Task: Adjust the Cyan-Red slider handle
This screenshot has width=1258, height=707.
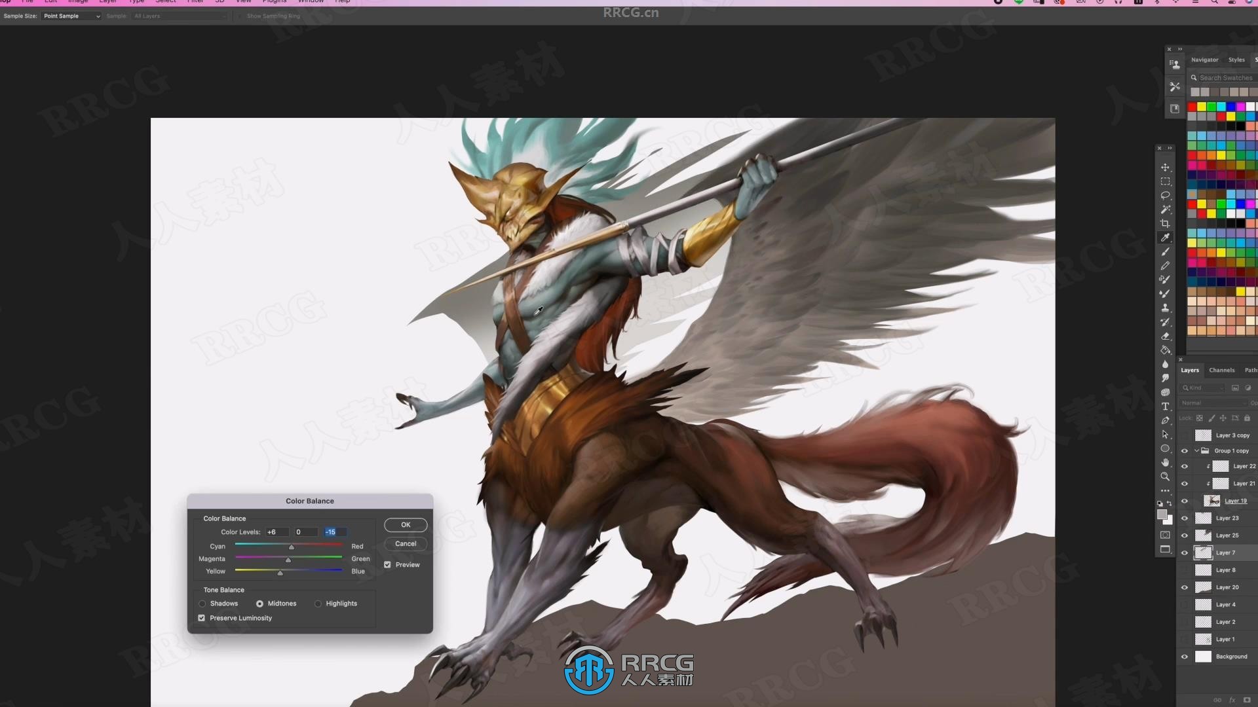Action: point(292,547)
